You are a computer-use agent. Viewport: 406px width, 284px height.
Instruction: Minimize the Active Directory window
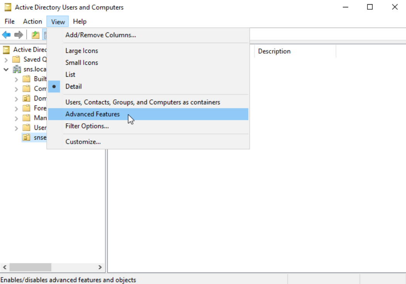[345, 7]
